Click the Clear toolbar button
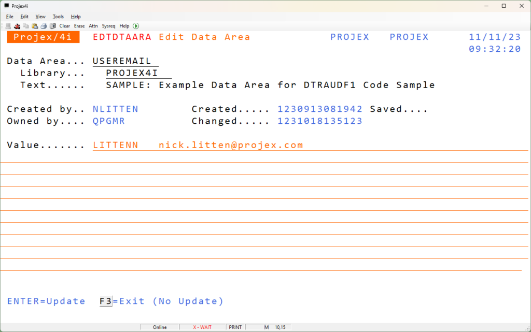 click(64, 26)
